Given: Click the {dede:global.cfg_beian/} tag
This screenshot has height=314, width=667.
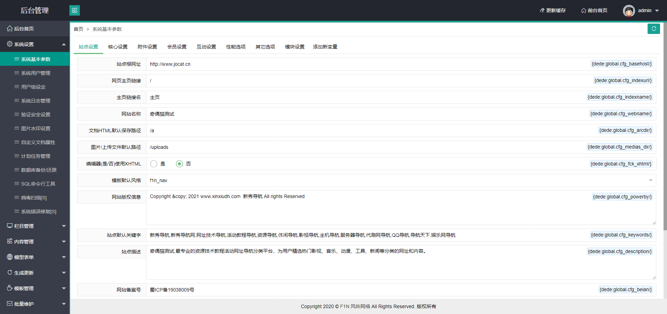Looking at the screenshot, I should coord(626,289).
